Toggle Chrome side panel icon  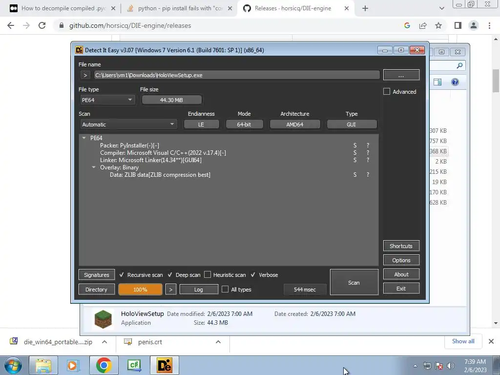click(x=458, y=25)
